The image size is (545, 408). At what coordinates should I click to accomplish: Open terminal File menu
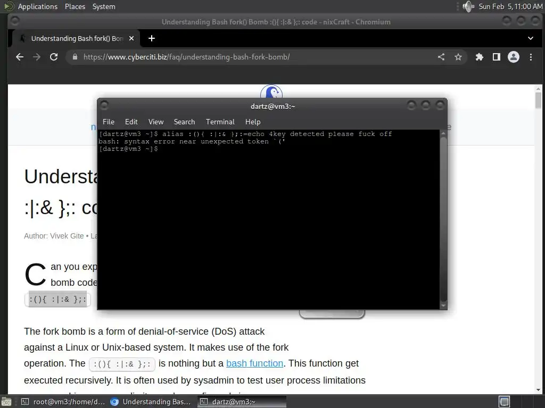[x=109, y=122]
